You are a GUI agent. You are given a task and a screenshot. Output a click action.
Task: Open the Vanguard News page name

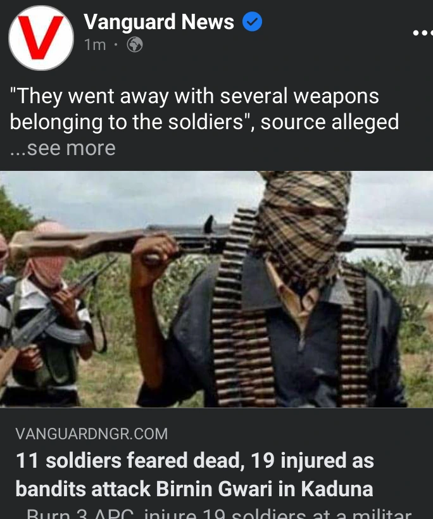pos(159,22)
